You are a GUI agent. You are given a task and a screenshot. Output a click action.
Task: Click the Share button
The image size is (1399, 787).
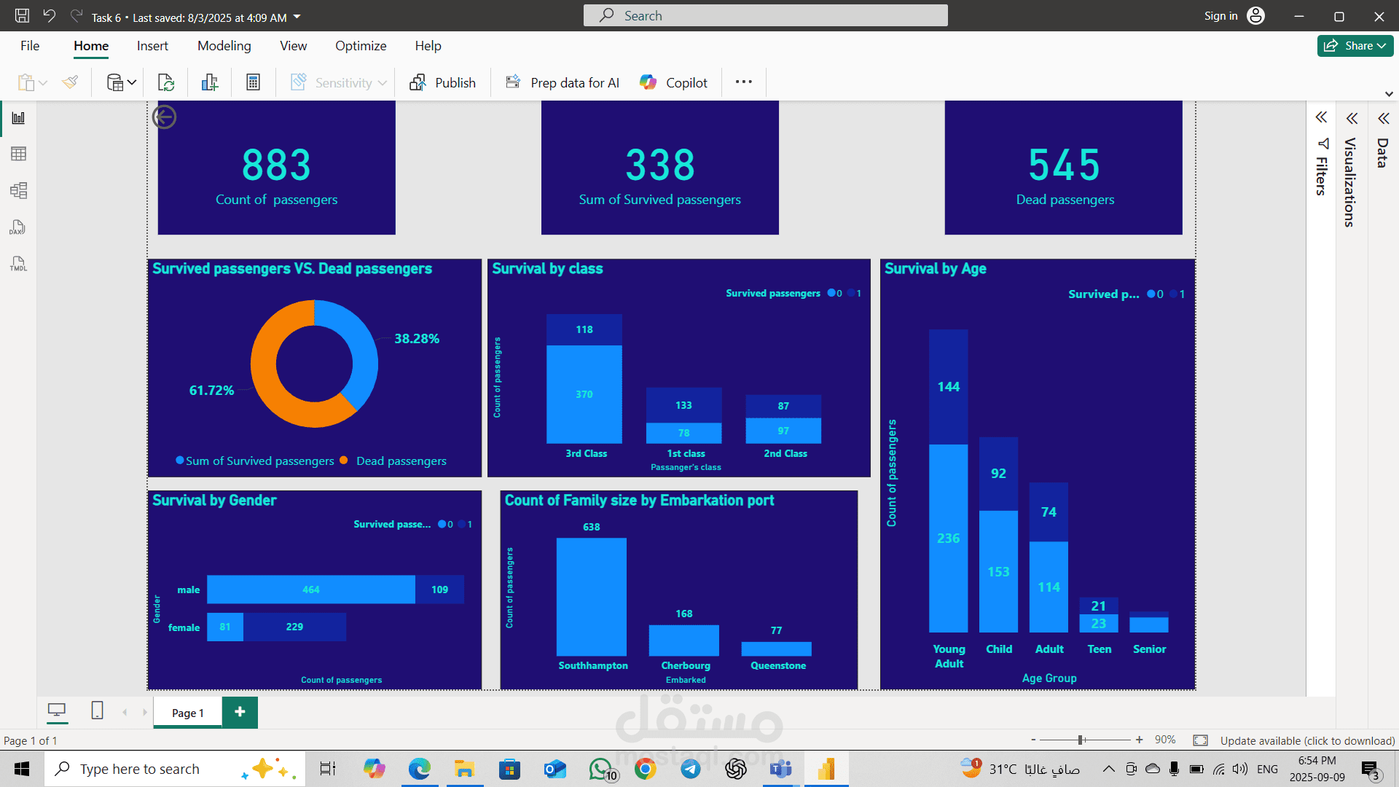tap(1355, 46)
